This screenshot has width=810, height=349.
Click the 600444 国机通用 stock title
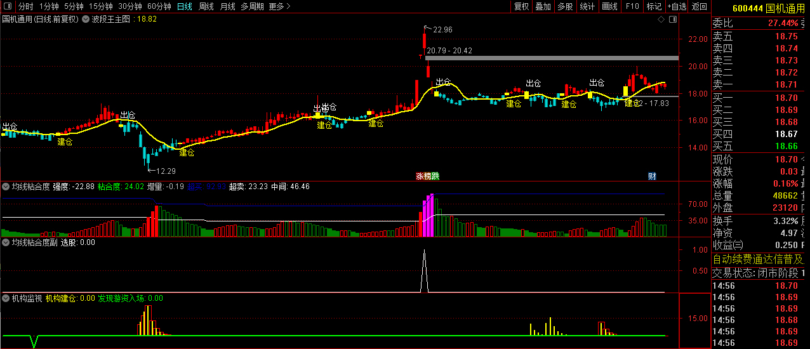pos(768,8)
